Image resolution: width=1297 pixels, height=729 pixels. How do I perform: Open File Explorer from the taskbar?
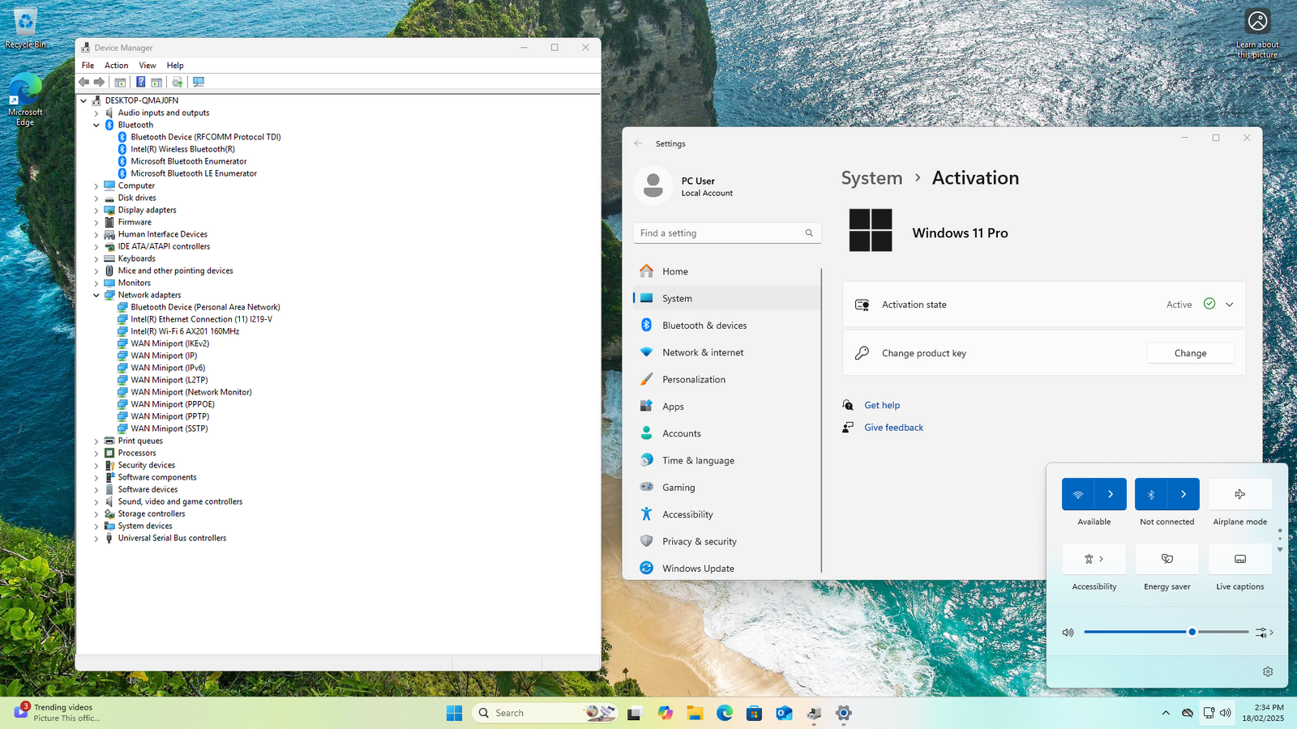point(695,713)
